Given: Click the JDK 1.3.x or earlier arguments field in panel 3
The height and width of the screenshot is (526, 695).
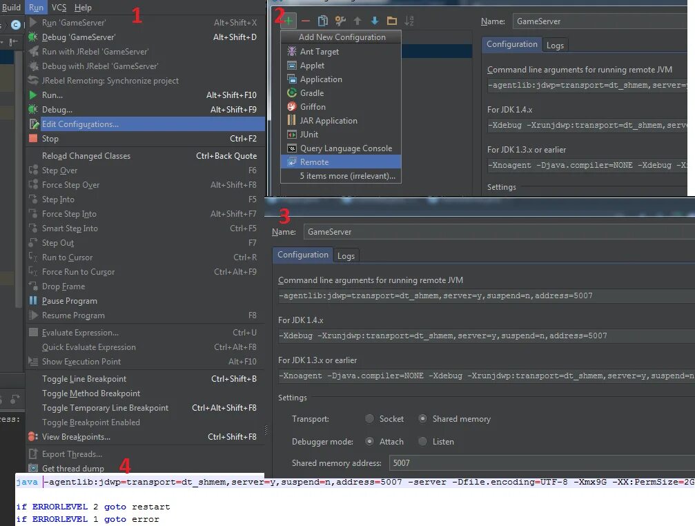Looking at the screenshot, I should click(x=487, y=376).
